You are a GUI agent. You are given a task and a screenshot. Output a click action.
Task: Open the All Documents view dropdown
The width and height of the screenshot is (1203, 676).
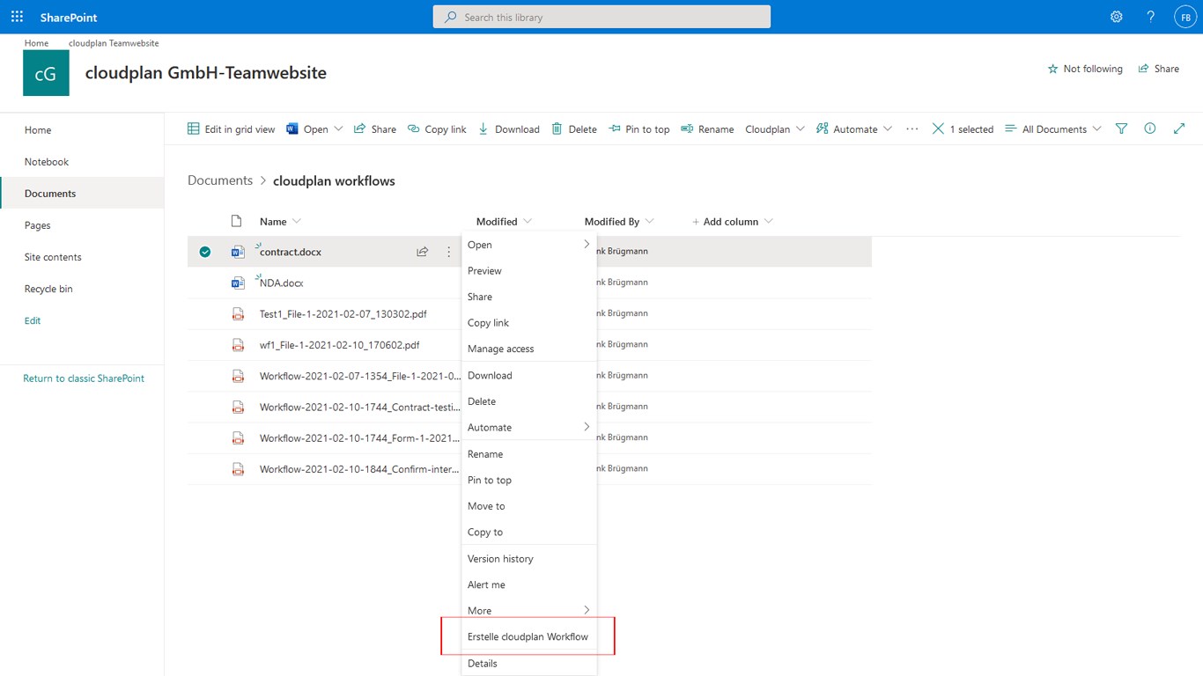pos(1053,129)
